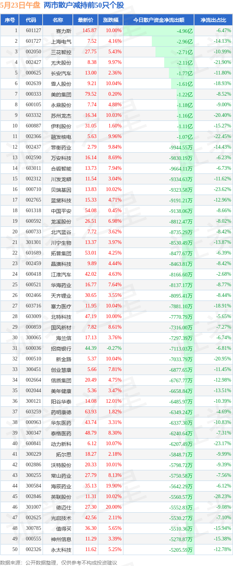Click stock name 天齐锂业
Viewport: 233px width, 566px height.
click(x=62, y=295)
